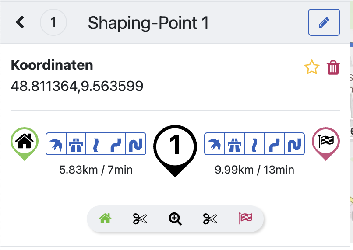This screenshot has width=353, height=250.
Task: Select motorway routing for the 9.99km segment
Action: pyautogui.click(x=235, y=144)
